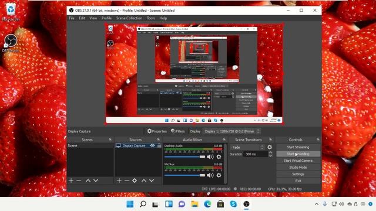The height and width of the screenshot is (211, 376).
Task: Open File Explorer from taskbar
Action: (194, 204)
